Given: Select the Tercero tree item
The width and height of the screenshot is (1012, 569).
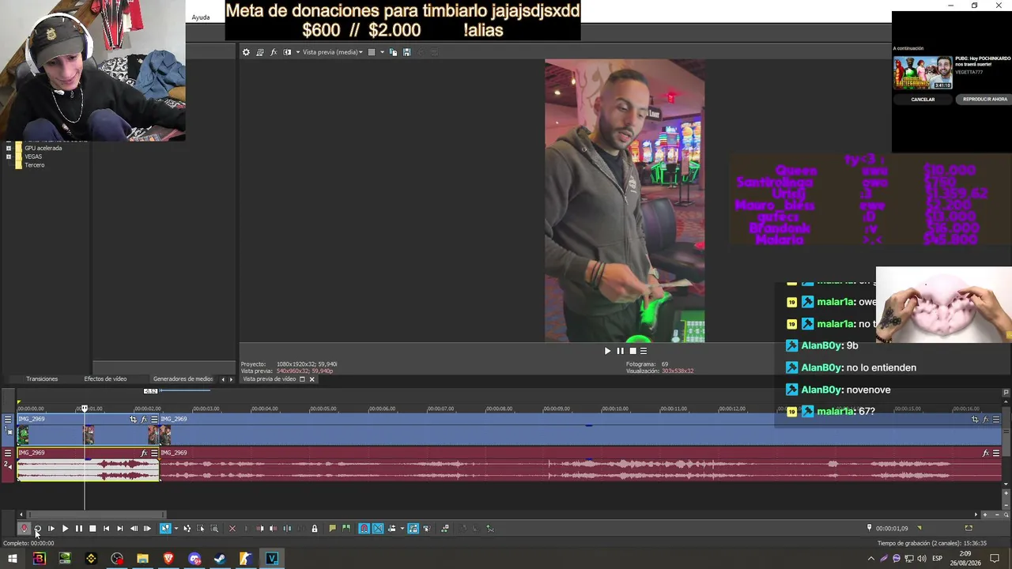Looking at the screenshot, I should click(x=34, y=165).
